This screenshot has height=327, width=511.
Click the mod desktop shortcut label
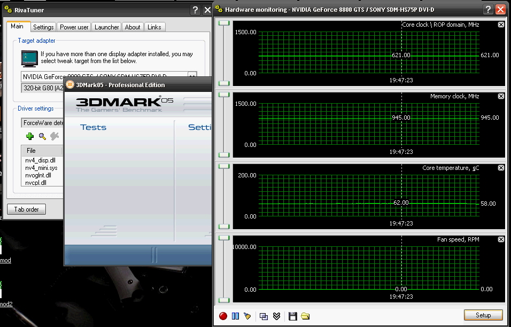(5, 260)
